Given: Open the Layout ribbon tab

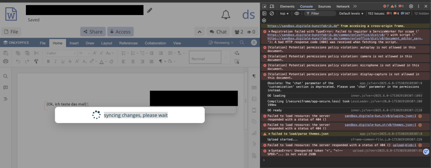Looking at the screenshot, I should [x=106, y=43].
